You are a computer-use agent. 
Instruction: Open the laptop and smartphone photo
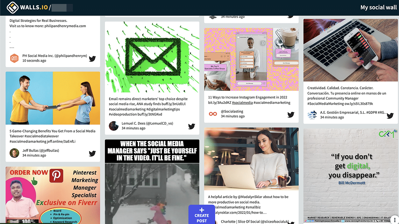click(351, 50)
